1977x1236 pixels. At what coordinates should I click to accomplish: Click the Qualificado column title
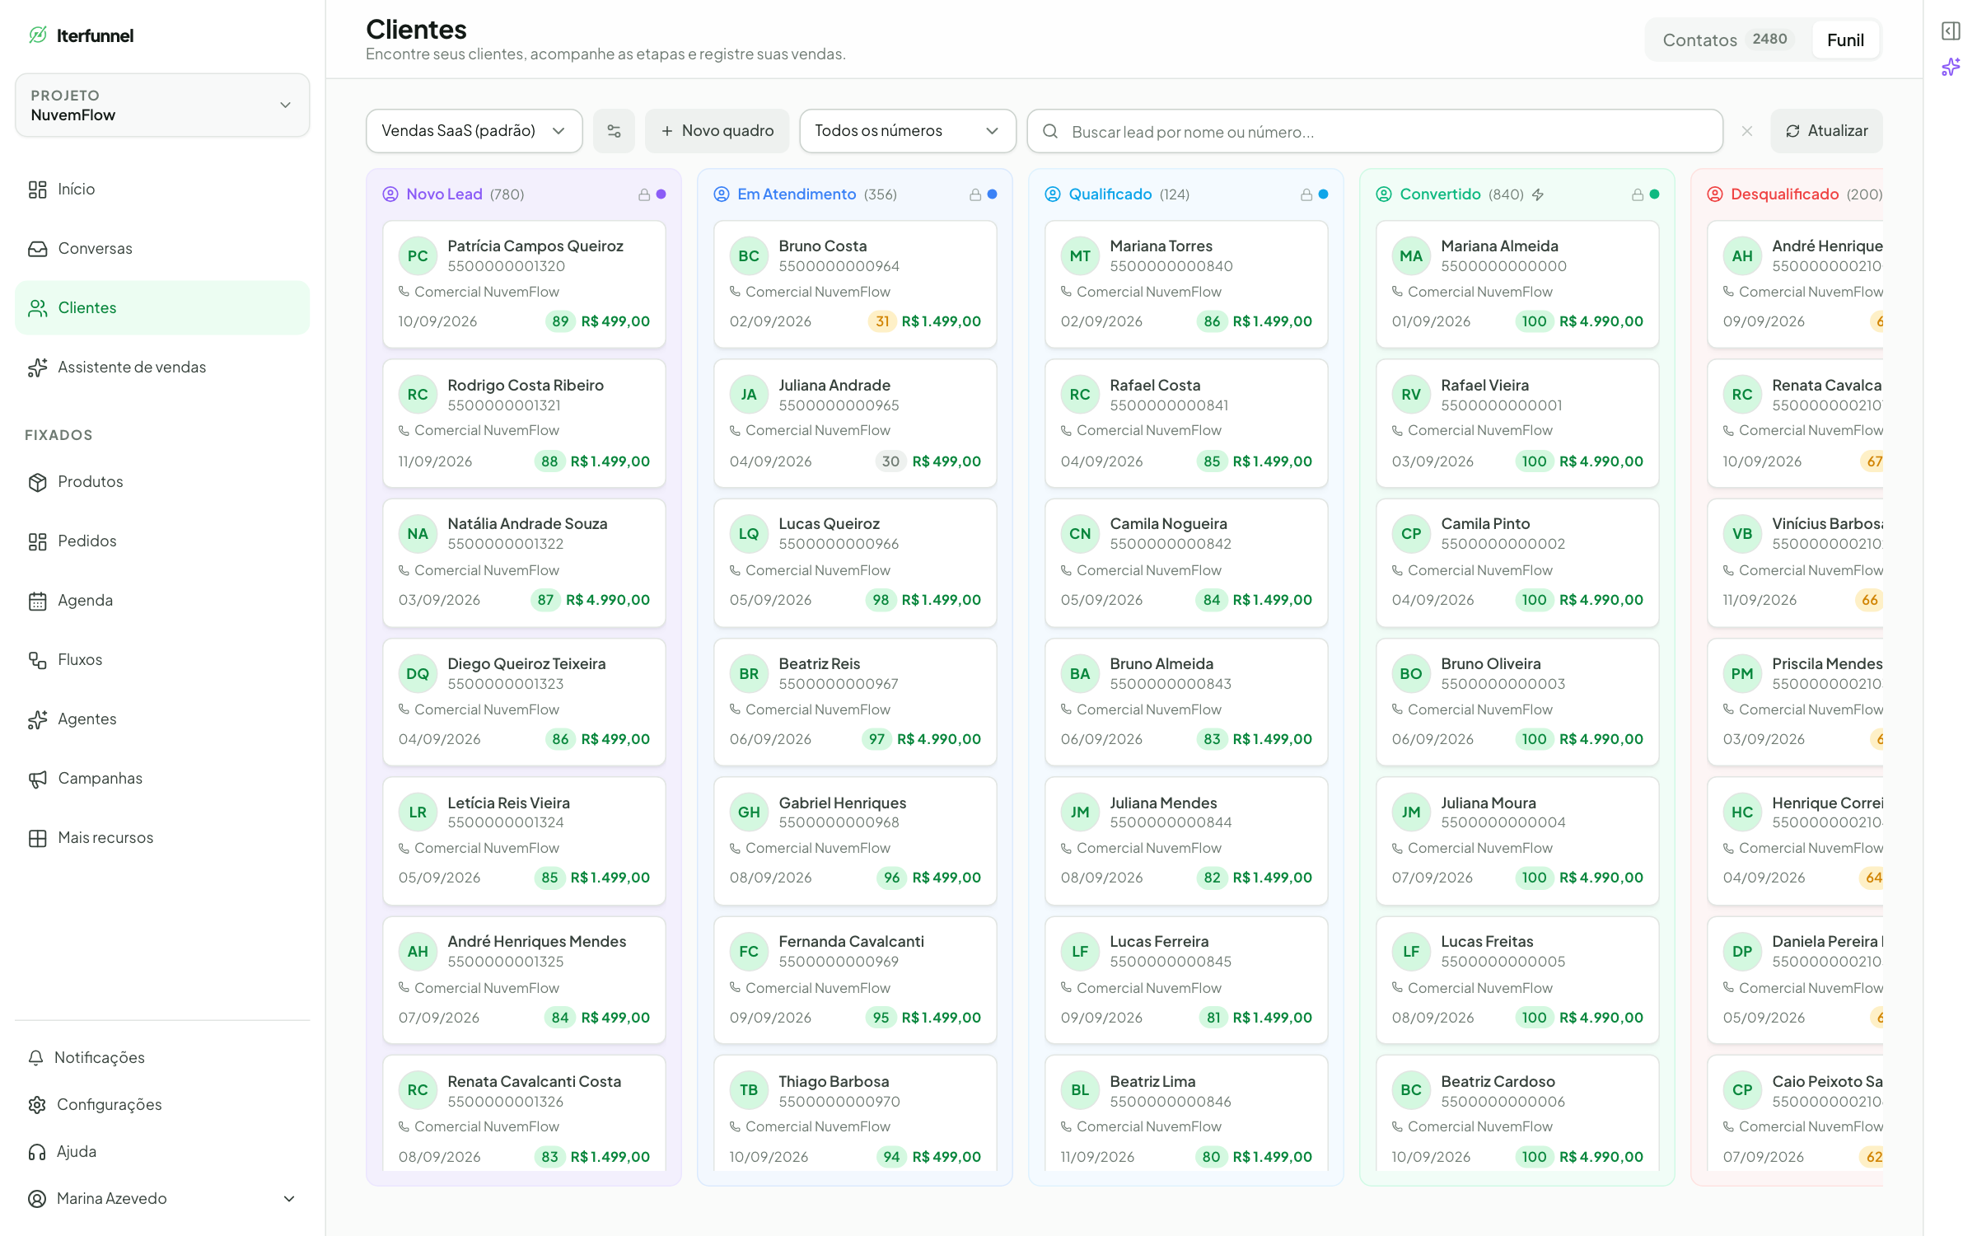[x=1110, y=194]
